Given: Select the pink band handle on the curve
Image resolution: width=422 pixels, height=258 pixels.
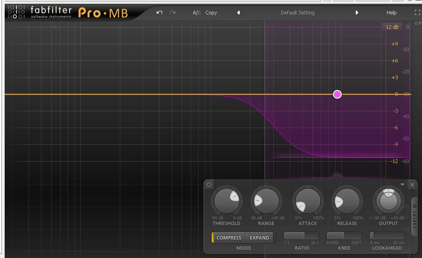Looking at the screenshot, I should pos(337,95).
